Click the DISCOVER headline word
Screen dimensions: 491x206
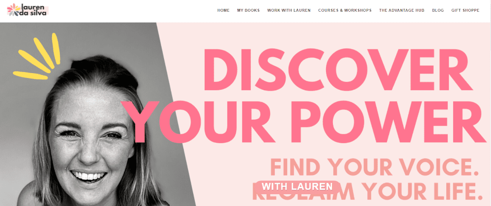(338, 69)
